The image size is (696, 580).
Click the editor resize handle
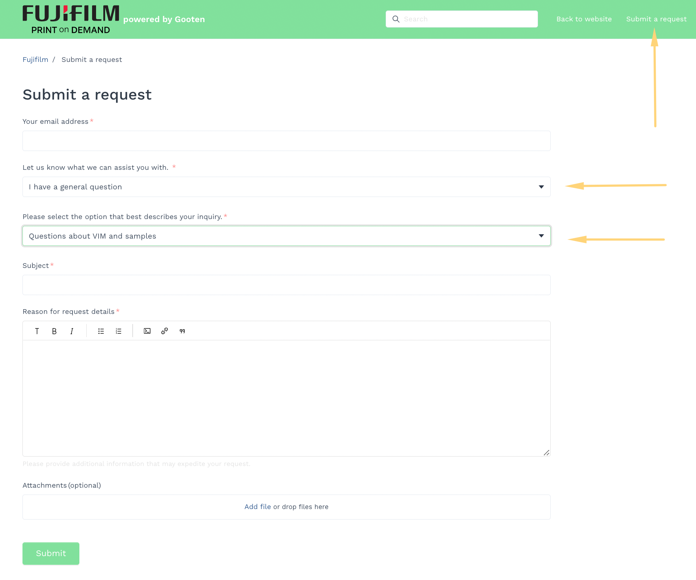tap(546, 453)
